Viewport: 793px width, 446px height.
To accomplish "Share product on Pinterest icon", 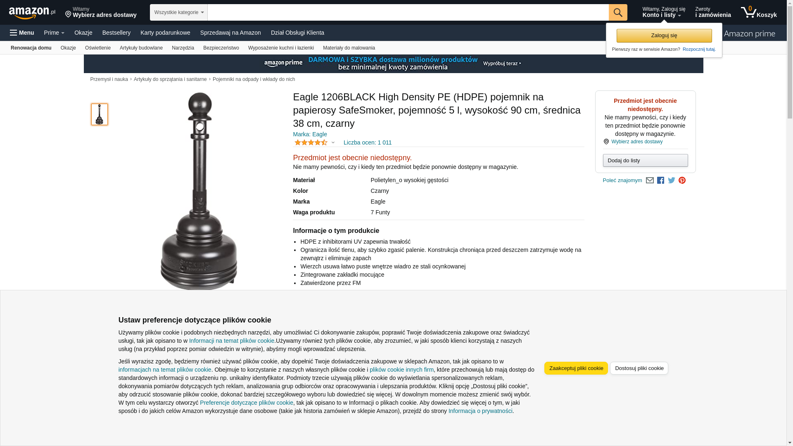I will tap(682, 180).
